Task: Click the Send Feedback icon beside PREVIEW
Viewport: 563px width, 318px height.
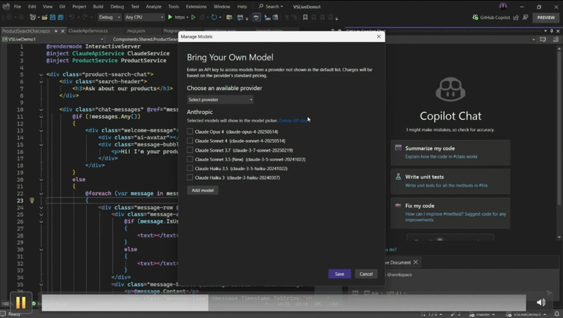Action: pyautogui.click(x=526, y=18)
